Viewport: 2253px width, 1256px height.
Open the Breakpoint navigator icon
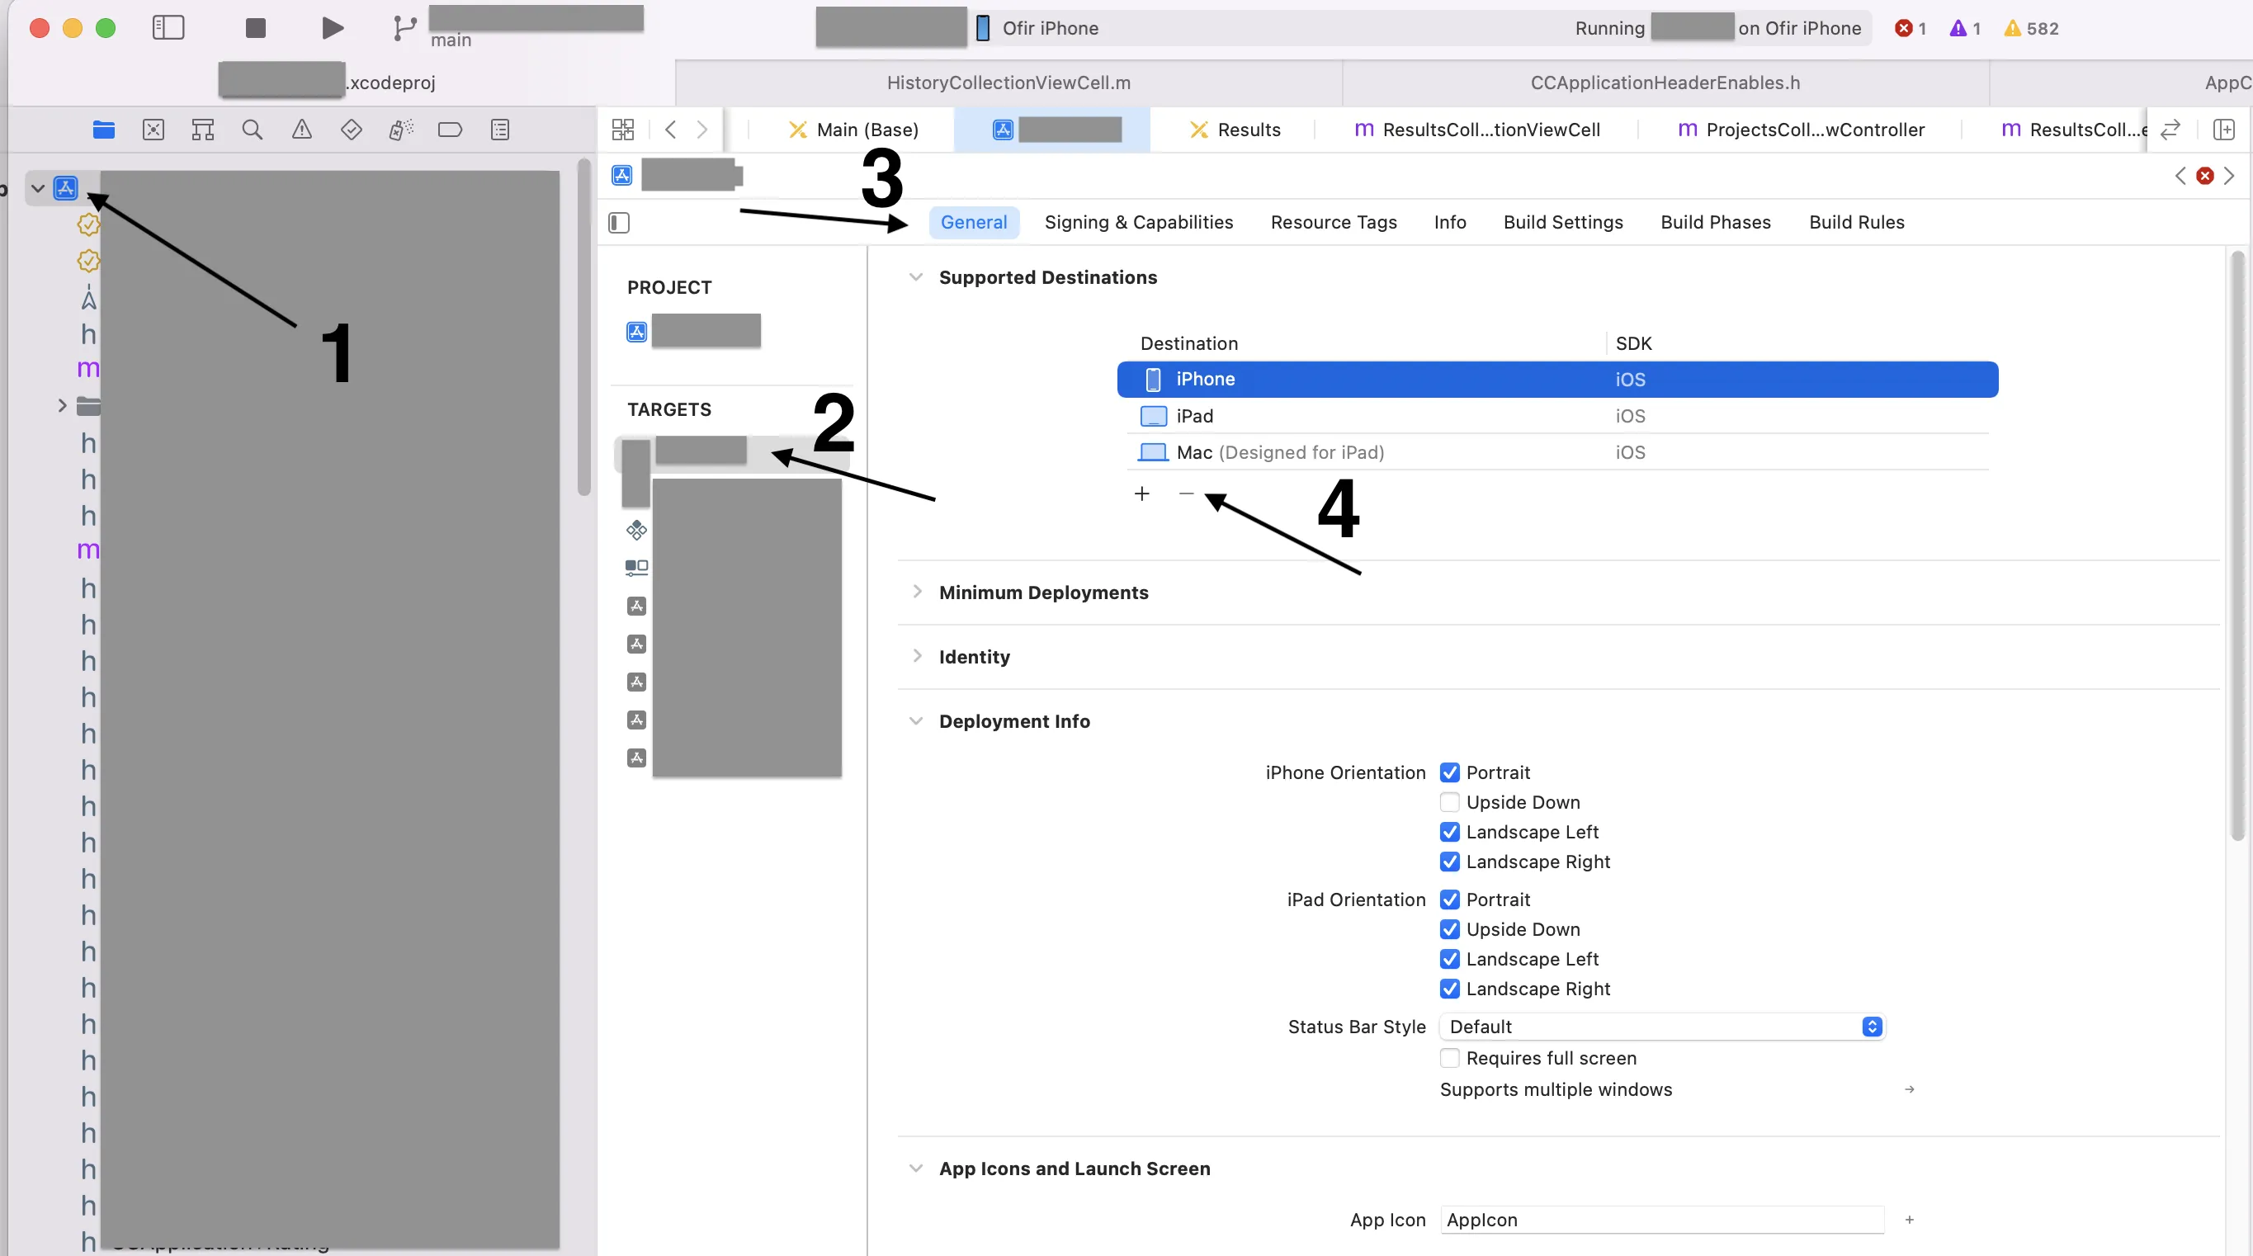(450, 130)
